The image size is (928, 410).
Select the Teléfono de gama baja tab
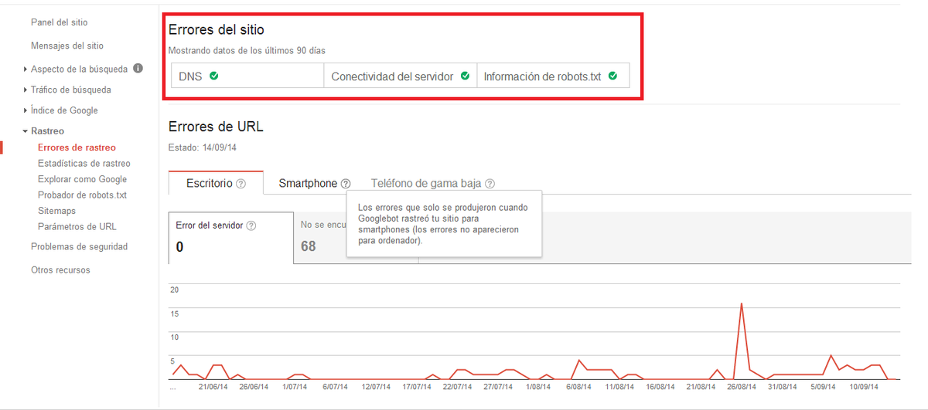[x=425, y=184]
